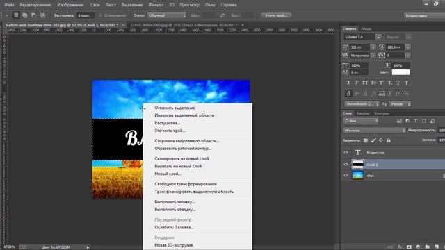Viewport: 445px width, 250px height.
Task: Open the text language Английский dropdown
Action: (x=362, y=104)
